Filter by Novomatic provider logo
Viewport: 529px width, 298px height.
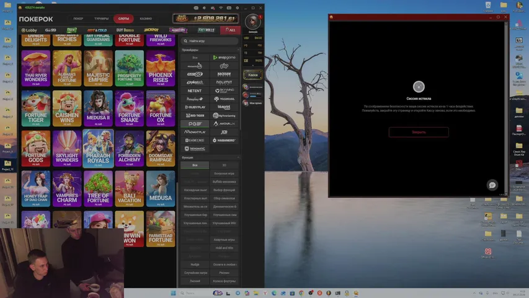tap(195, 148)
